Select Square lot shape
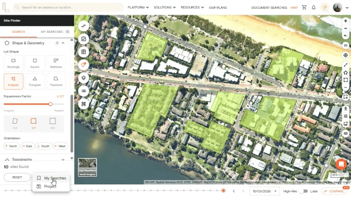This screenshot has width=351, height=197. tap(35, 63)
